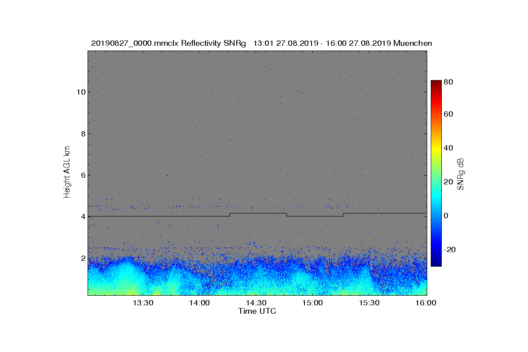Click the plot title text starting 20190827_0000.mmclx
The width and height of the screenshot is (528, 352).
[261, 43]
